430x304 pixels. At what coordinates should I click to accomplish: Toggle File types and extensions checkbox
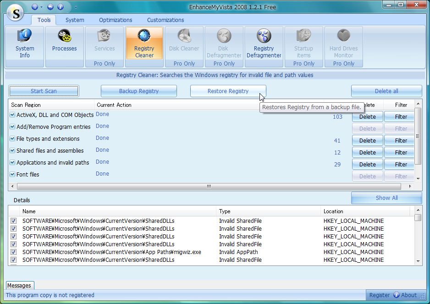12,138
